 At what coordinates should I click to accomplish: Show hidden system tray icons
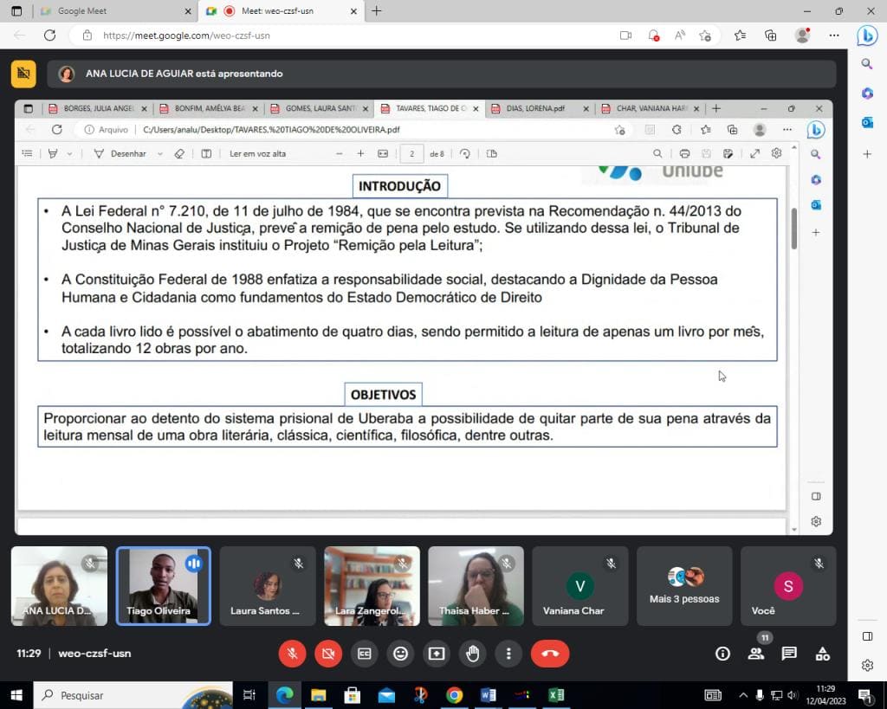[x=743, y=695]
